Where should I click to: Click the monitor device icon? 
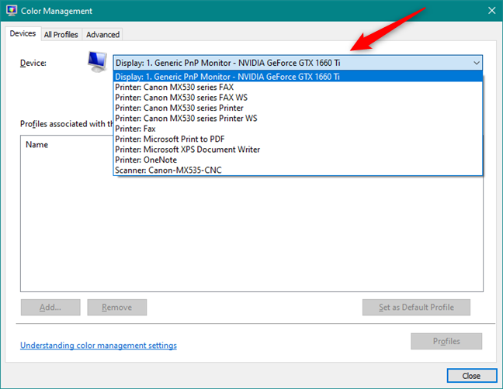[x=97, y=62]
